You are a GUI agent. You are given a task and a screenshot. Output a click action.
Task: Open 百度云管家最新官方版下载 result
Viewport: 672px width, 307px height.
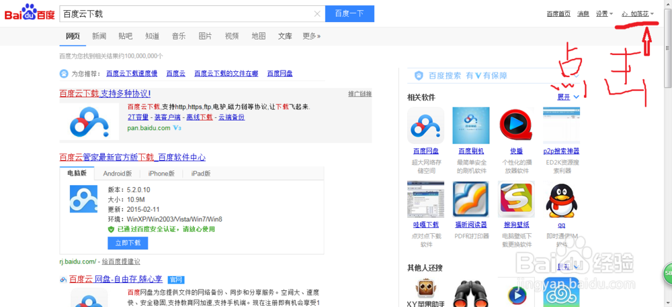(x=132, y=158)
